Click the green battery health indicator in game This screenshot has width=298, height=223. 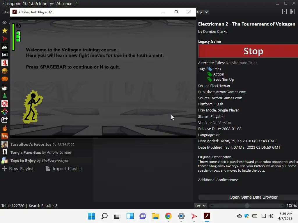coord(18,36)
